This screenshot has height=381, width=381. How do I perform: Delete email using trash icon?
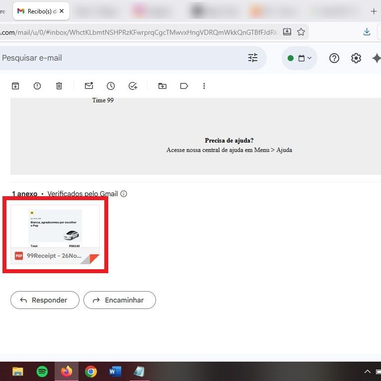point(59,86)
